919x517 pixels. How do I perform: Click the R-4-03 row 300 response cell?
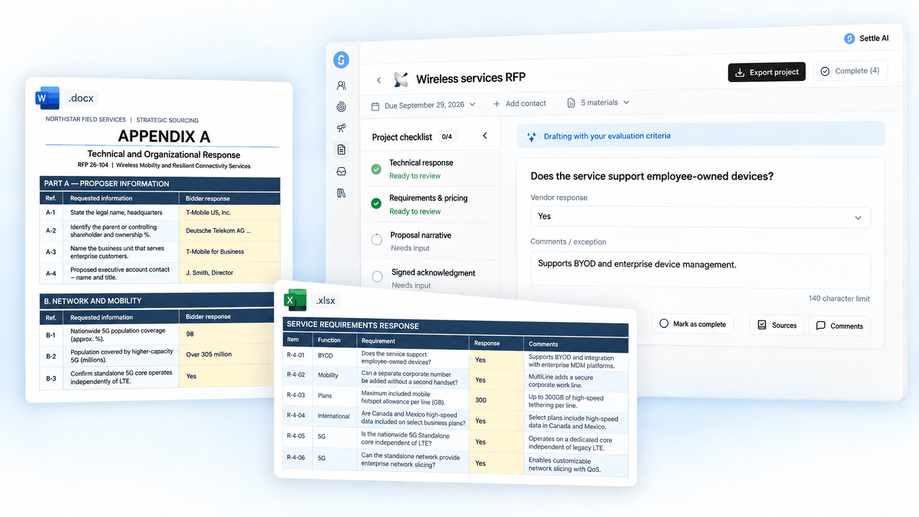pos(496,400)
